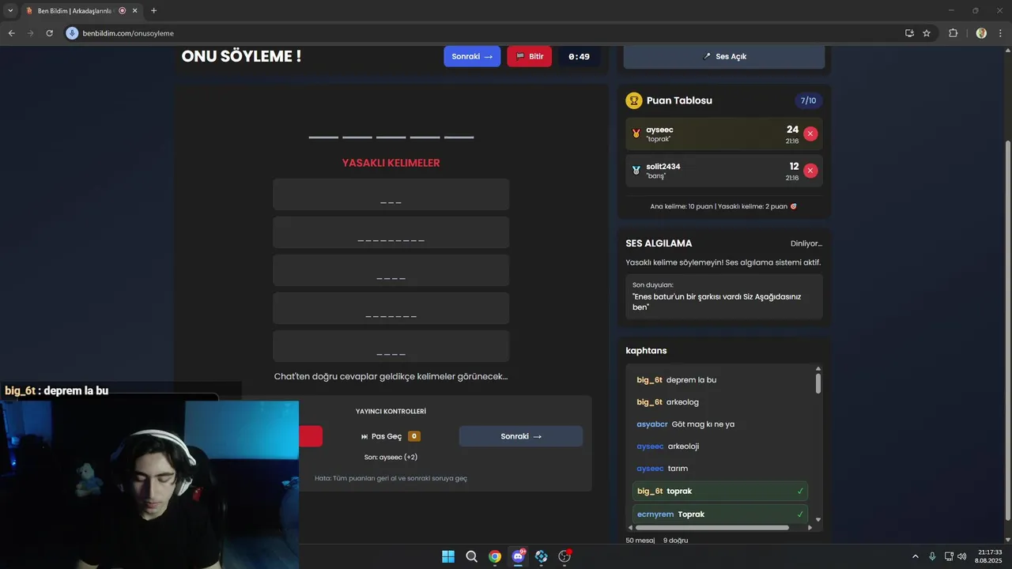Screen dimensions: 1012x569
Task: Remove player ayseec with red X
Action: point(810,134)
